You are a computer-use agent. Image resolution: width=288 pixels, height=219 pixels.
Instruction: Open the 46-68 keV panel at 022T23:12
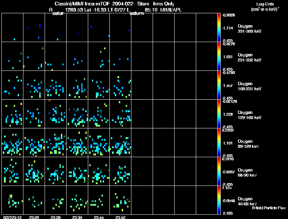click(x=13, y=200)
